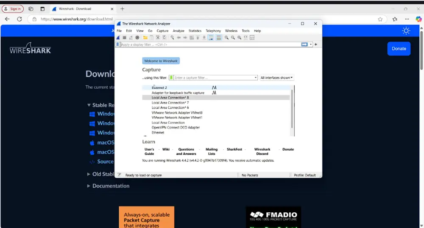The width and height of the screenshot is (424, 228).
Task: Toggle auto scroll during live capture
Action: [x=211, y=38]
